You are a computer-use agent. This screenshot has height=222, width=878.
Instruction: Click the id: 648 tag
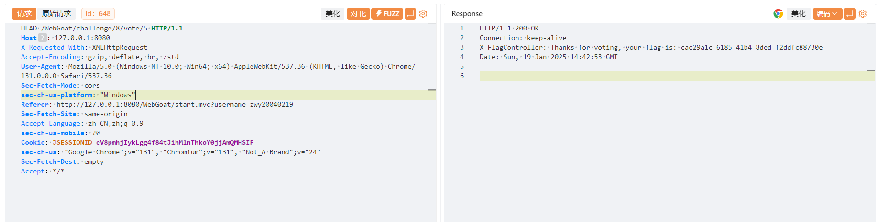(98, 14)
